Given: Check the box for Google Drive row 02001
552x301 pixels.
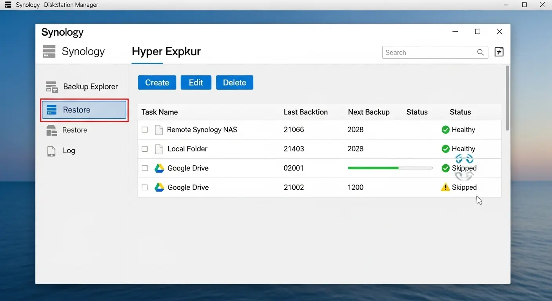Looking at the screenshot, I should click(x=145, y=168).
